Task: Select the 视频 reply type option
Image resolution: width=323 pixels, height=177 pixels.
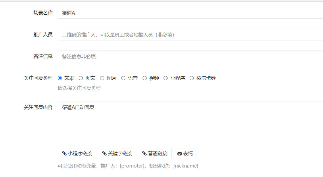Action: (145, 78)
